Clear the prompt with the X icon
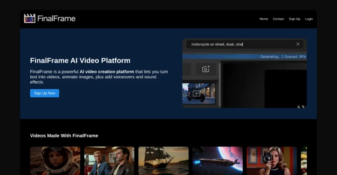Screen dimensions: 337x175 coord(298,44)
